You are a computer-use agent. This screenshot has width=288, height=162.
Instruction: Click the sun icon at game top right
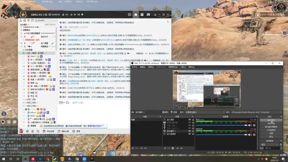281,7
